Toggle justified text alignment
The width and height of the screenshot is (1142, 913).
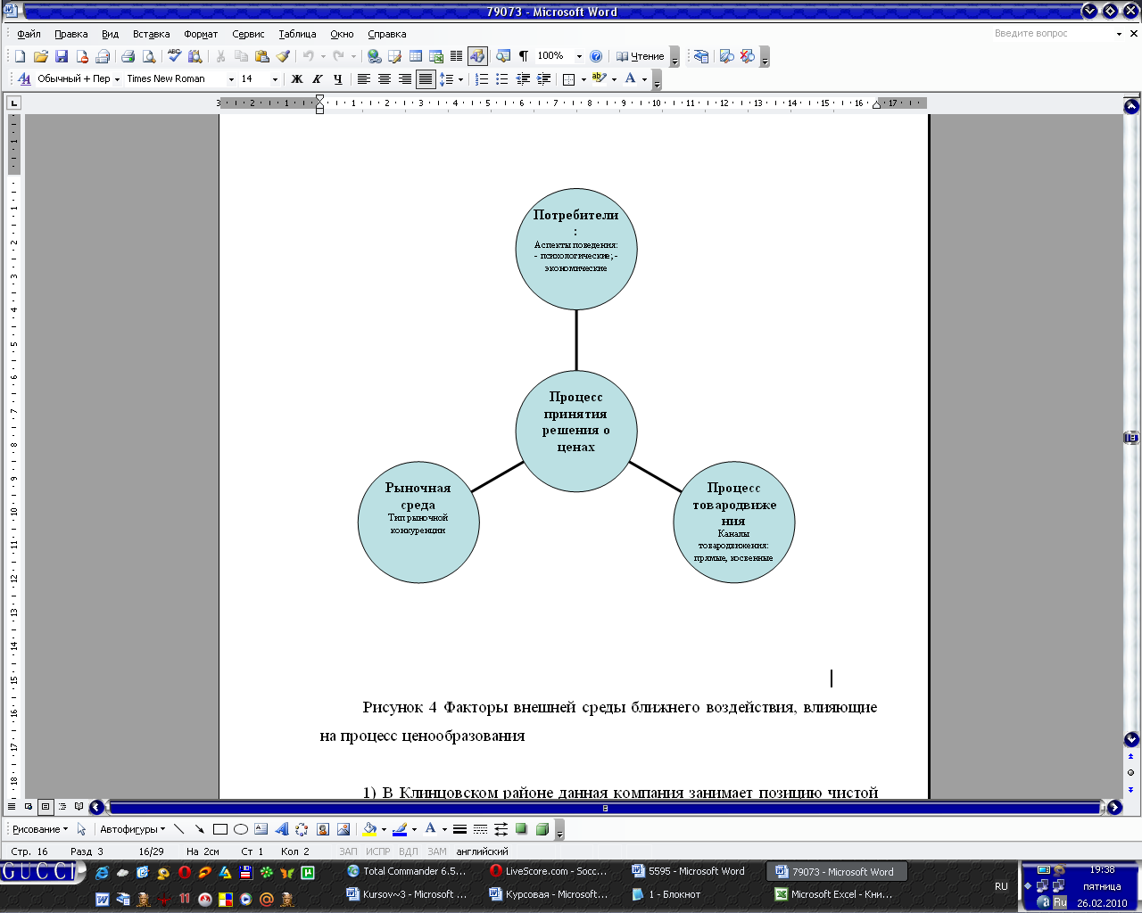pyautogui.click(x=426, y=79)
